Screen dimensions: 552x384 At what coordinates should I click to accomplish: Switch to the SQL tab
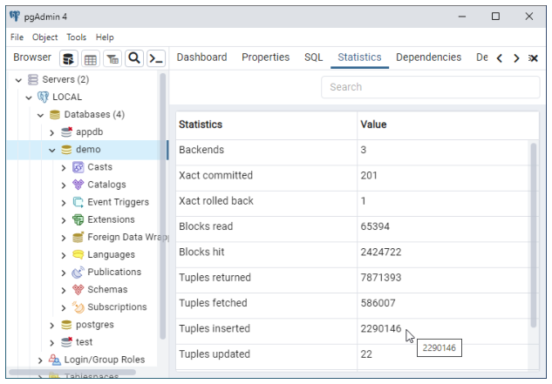click(313, 57)
